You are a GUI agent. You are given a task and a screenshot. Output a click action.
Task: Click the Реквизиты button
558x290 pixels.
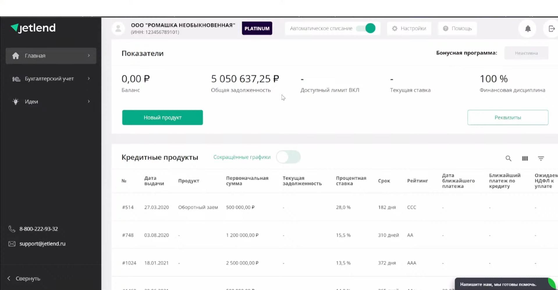[508, 117]
